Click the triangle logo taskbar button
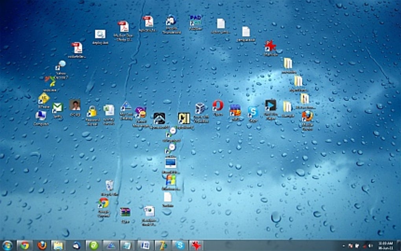 pos(111,245)
